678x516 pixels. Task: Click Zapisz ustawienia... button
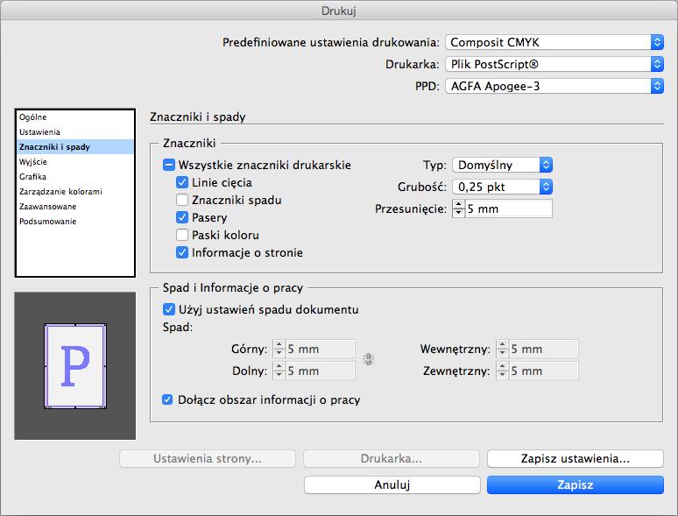(x=576, y=458)
